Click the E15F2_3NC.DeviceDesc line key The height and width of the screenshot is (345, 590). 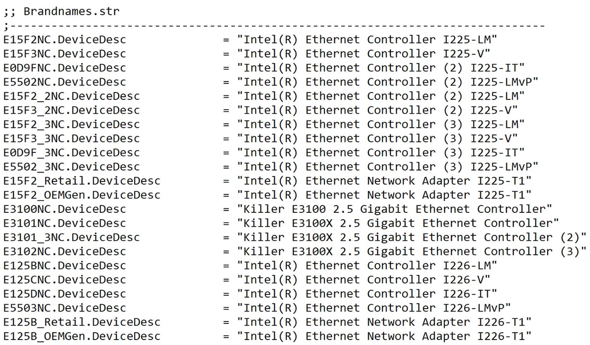[x=71, y=124]
